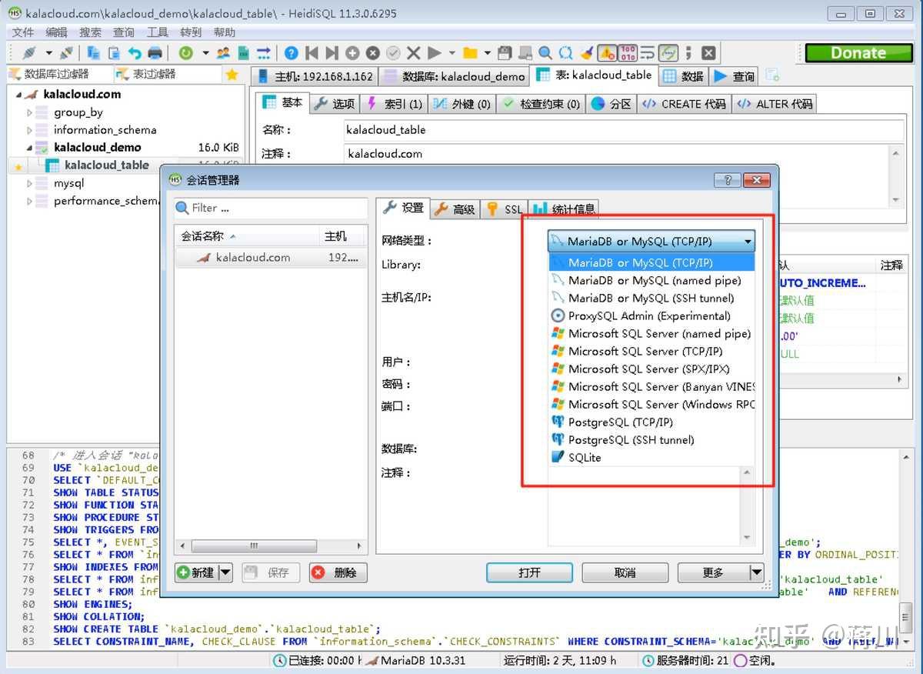
Task: Open the 统计信息 tab
Action: coord(564,209)
